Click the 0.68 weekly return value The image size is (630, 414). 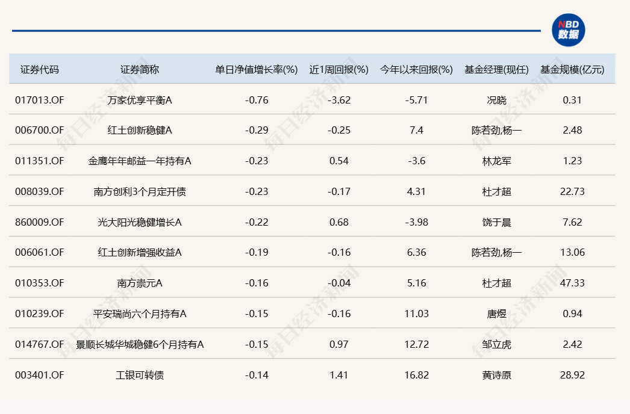point(338,222)
